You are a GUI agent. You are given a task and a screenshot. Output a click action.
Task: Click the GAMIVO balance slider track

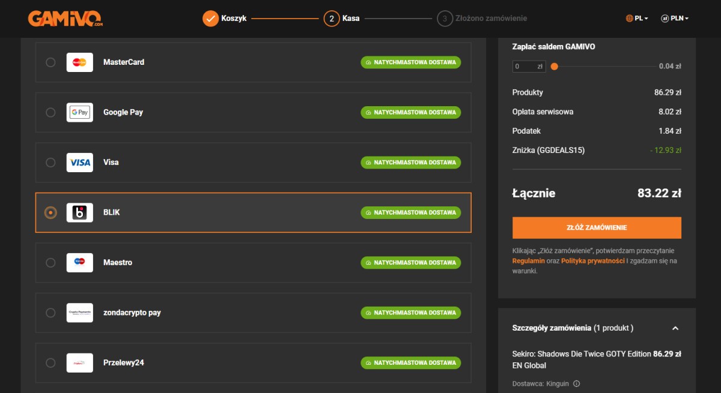tap(605, 67)
